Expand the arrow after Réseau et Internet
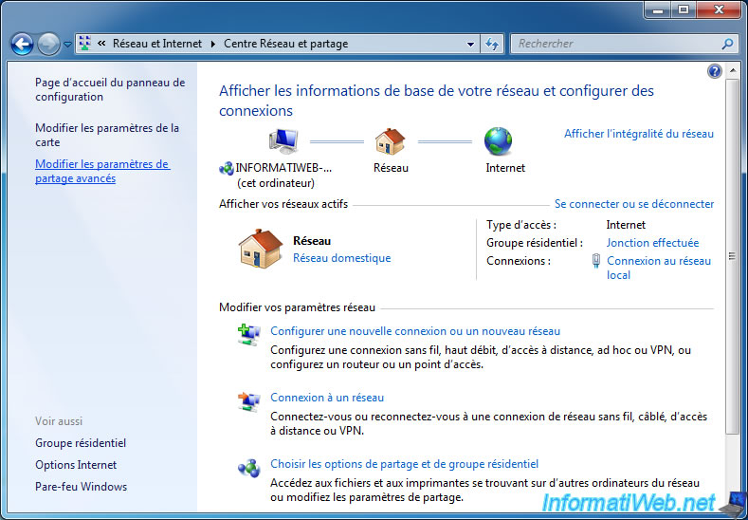Screen dimensions: 748x520 pyautogui.click(x=213, y=44)
